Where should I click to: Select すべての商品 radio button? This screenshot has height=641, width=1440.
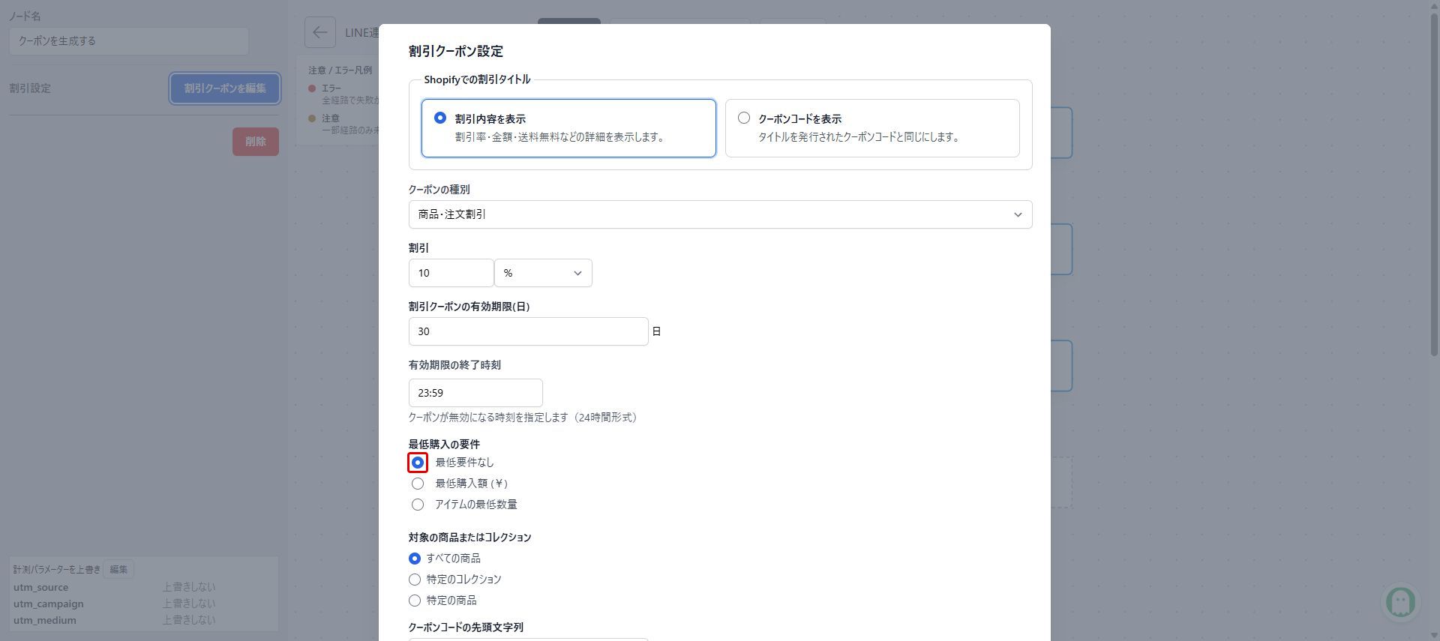coord(415,559)
